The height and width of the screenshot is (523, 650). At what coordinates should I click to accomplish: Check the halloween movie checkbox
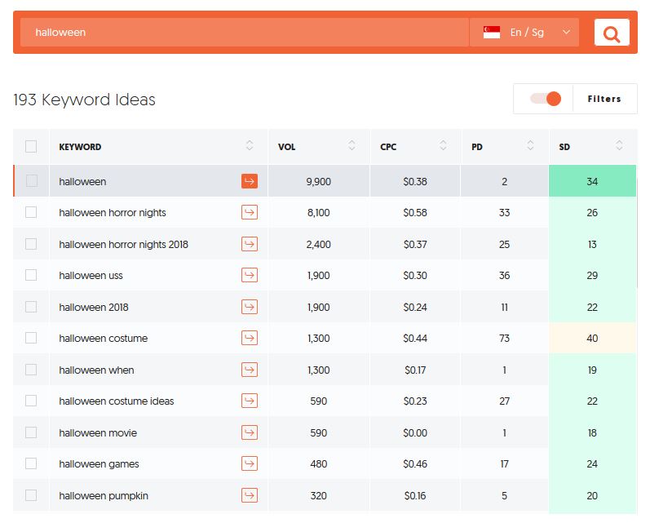click(x=31, y=432)
